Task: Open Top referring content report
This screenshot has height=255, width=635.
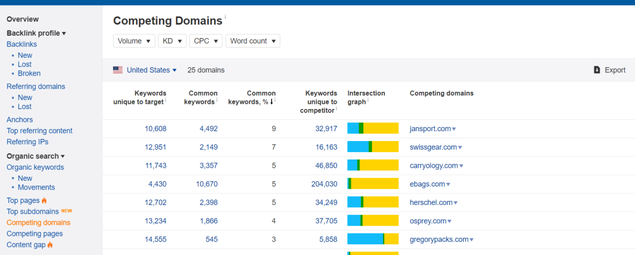Action: pyautogui.click(x=39, y=131)
